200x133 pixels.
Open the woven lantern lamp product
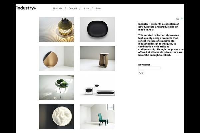click(x=57, y=29)
